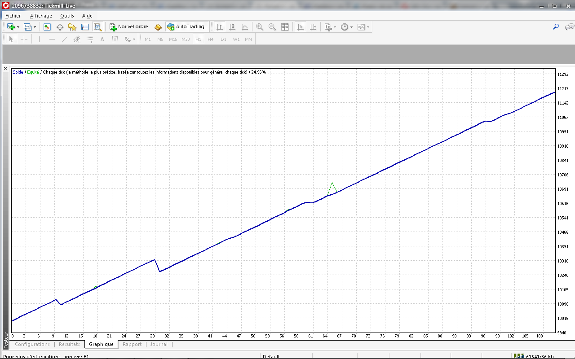
Task: Click the zoom in magnifier icon
Action: pyautogui.click(x=260, y=27)
